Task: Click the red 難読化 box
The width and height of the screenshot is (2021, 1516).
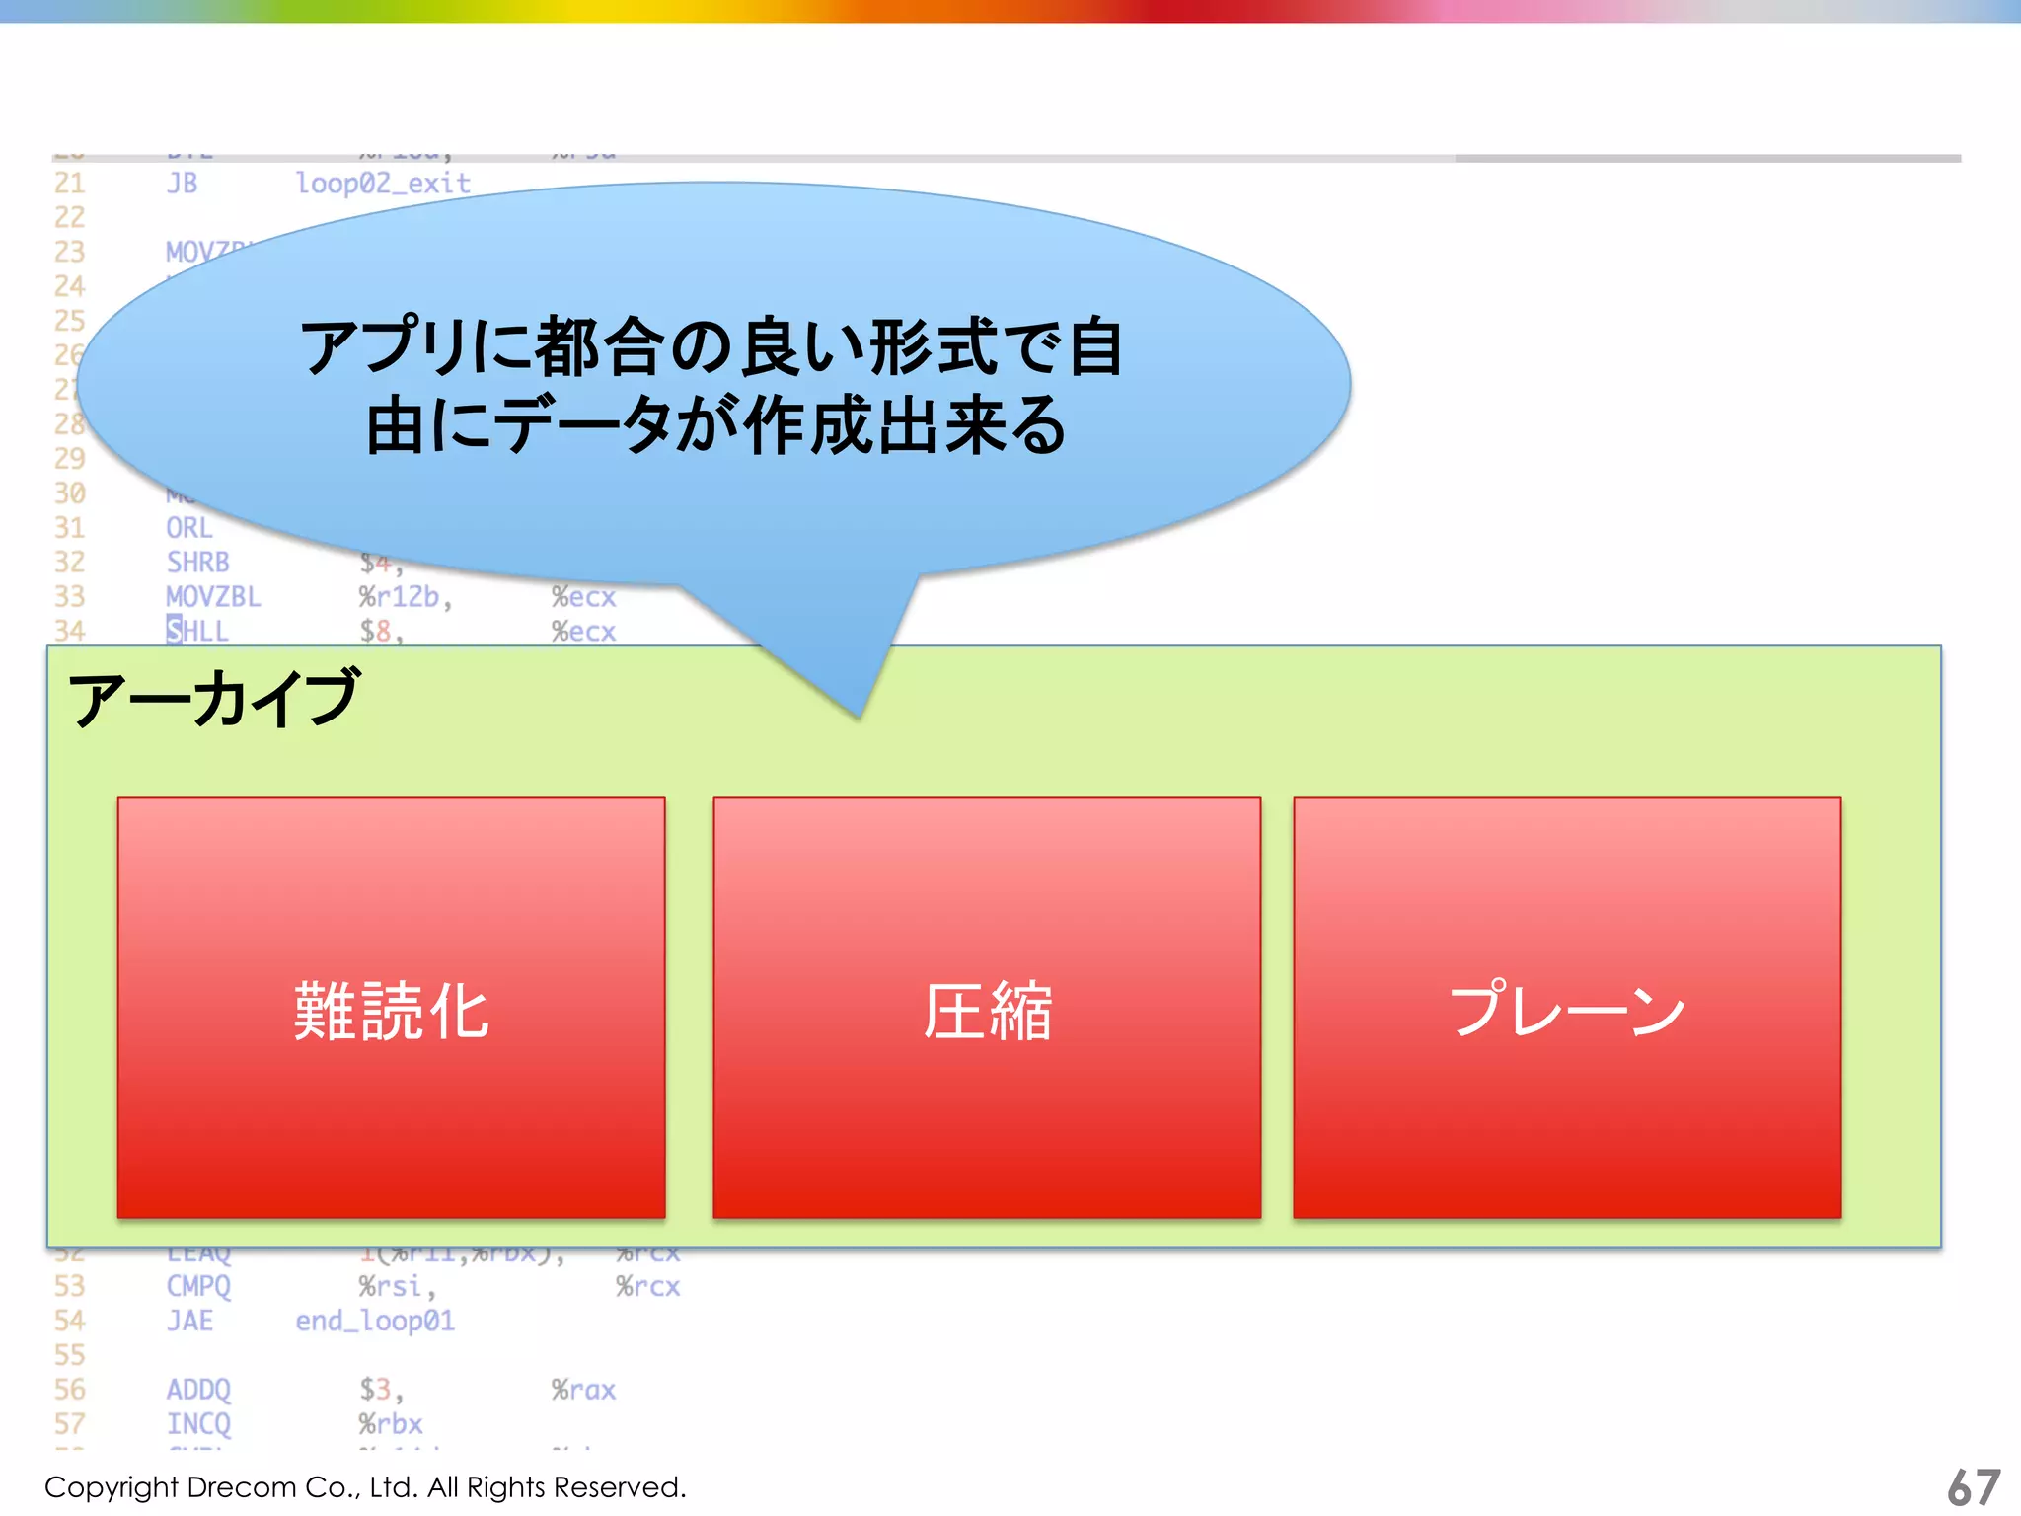Action: coord(391,1008)
